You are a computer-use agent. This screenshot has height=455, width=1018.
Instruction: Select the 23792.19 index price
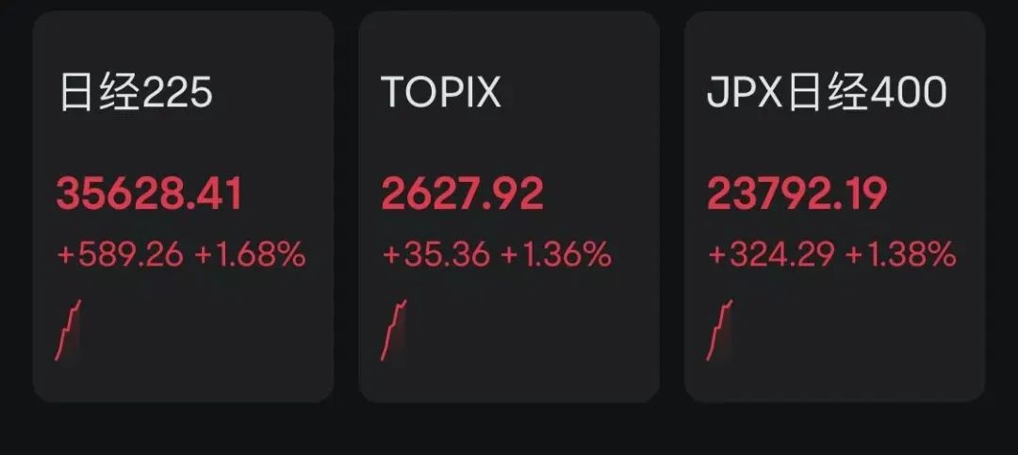tap(797, 194)
